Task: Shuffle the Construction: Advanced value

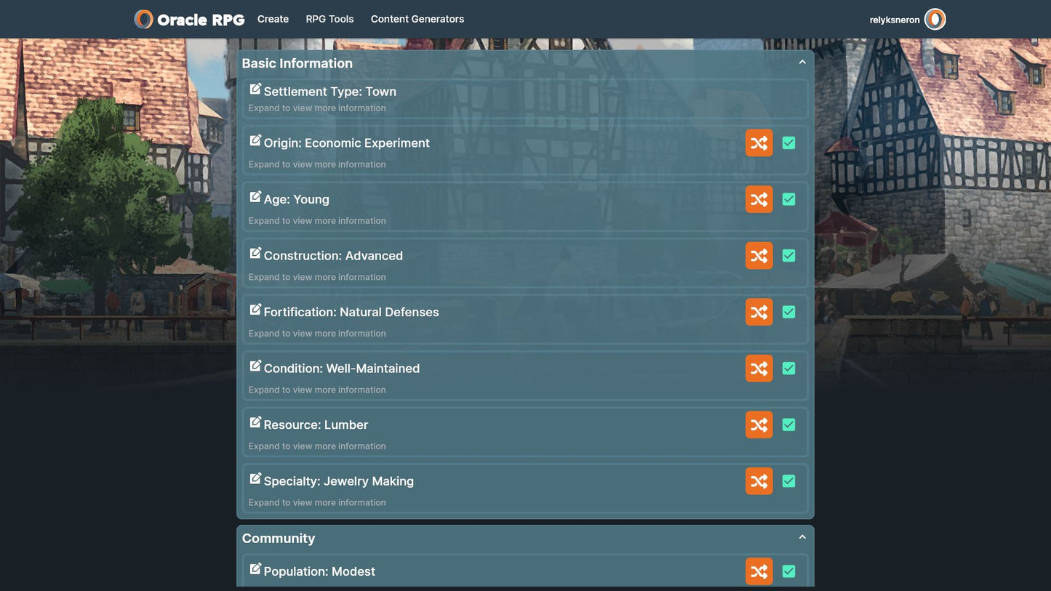Action: 759,256
